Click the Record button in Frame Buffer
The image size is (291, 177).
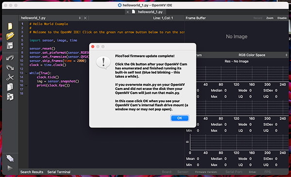258,18
